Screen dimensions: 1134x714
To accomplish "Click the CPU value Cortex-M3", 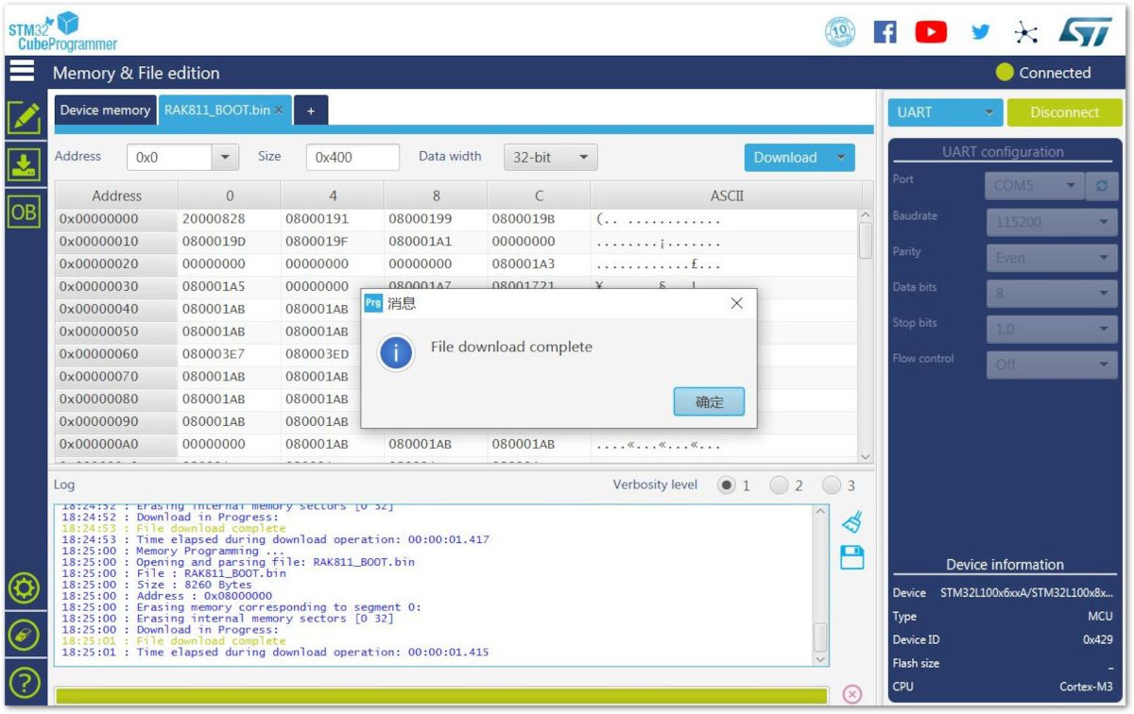I will [x=1086, y=687].
